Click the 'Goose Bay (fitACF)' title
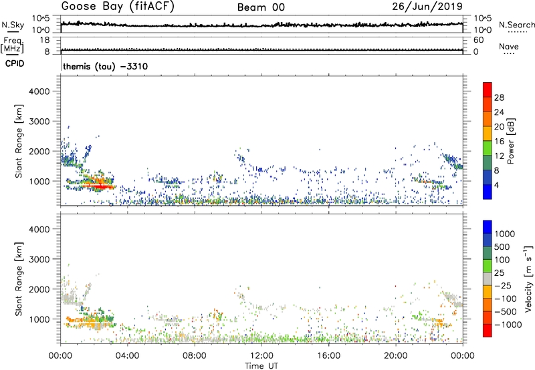Viewport: 535px width, 370px height. point(118,7)
